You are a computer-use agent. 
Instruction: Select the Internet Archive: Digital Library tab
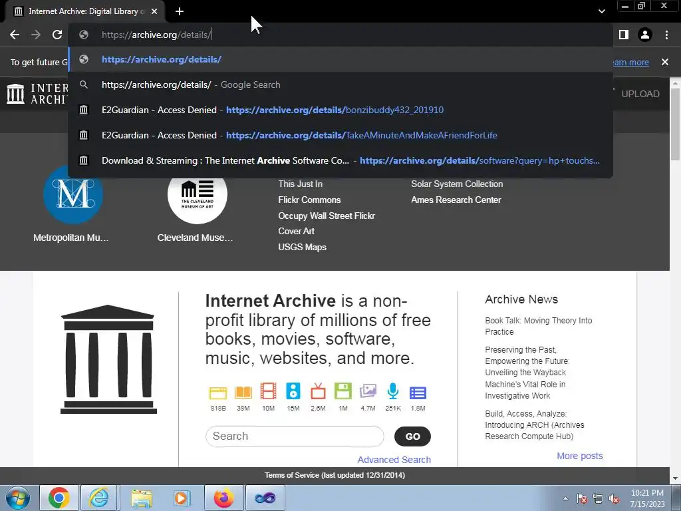pos(85,12)
